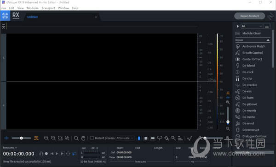Select the Grab hand tool
Screen dimensions: 276x167
tap(83, 138)
